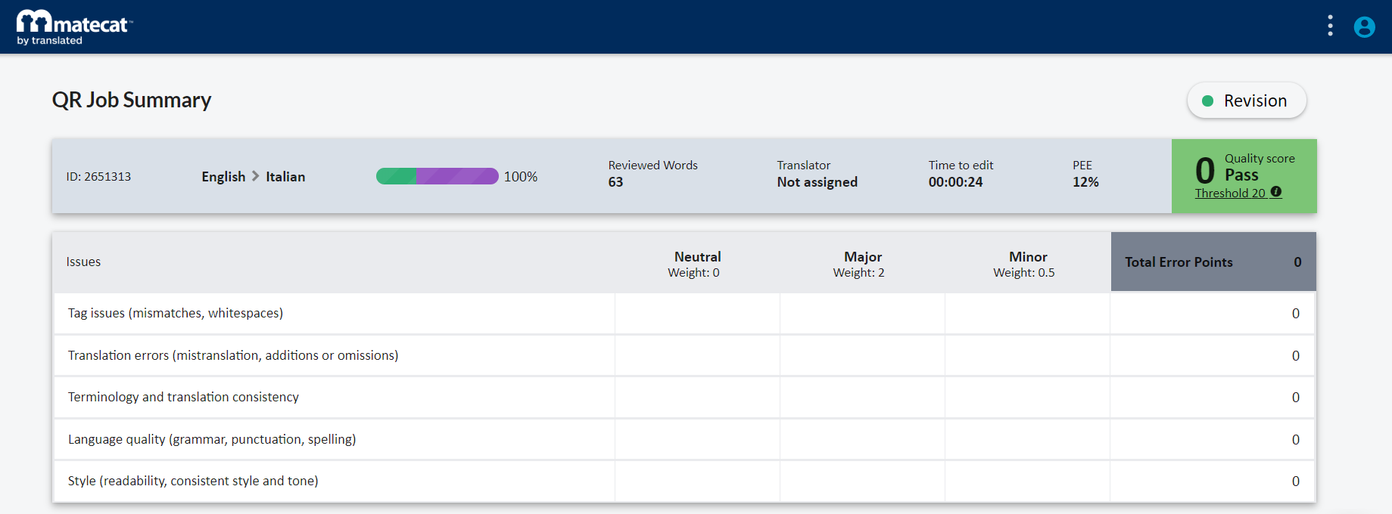Click the Matecat logo
1392x514 pixels.
tap(74, 27)
